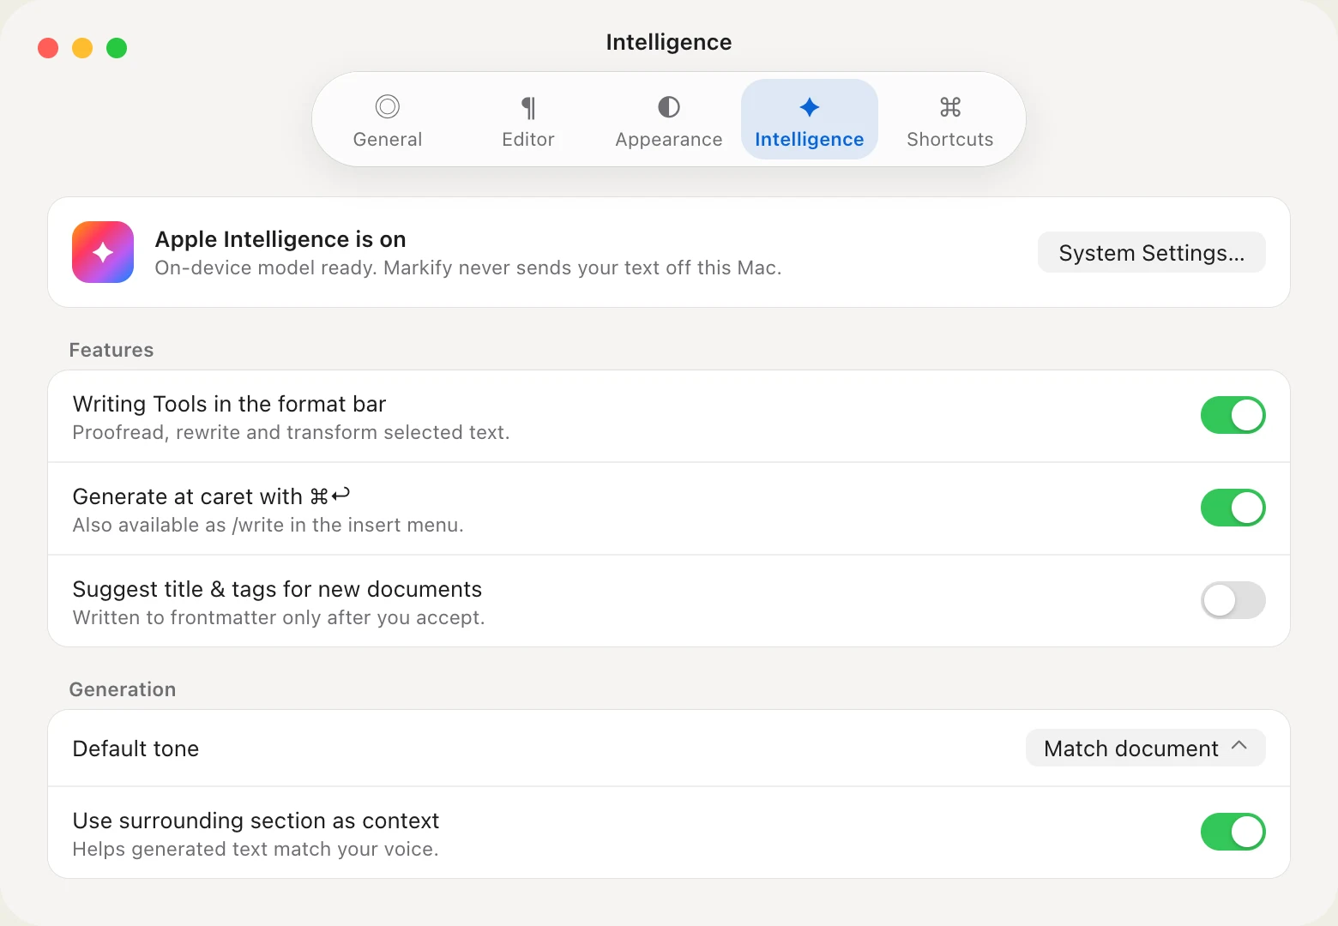Open System Settings… button
Viewport: 1338px width, 926px height.
coord(1151,252)
